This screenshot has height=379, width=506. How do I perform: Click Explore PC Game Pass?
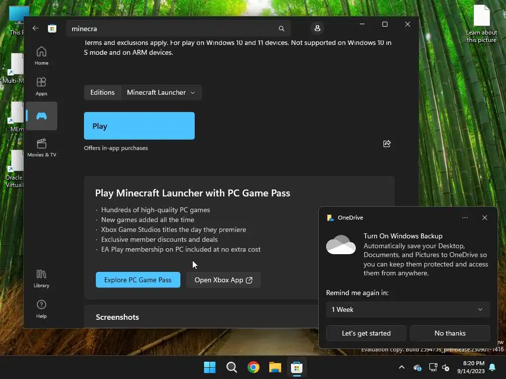coord(138,280)
